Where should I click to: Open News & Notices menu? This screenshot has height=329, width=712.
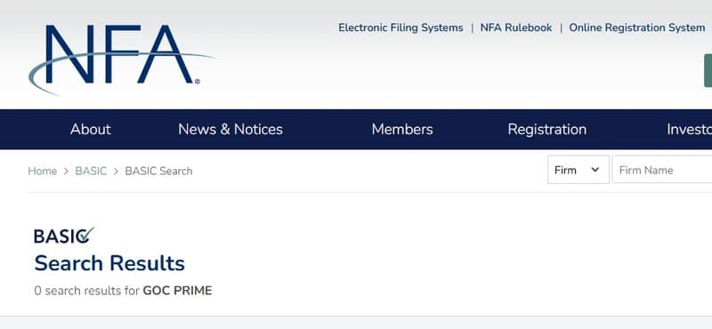coord(231,129)
